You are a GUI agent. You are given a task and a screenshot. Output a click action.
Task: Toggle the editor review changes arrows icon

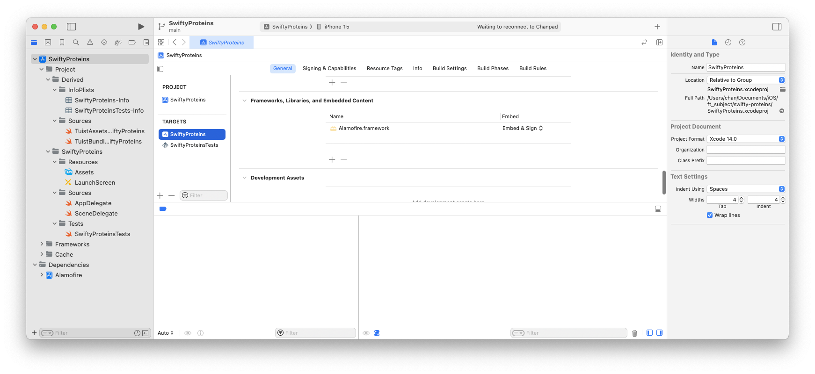click(x=644, y=42)
